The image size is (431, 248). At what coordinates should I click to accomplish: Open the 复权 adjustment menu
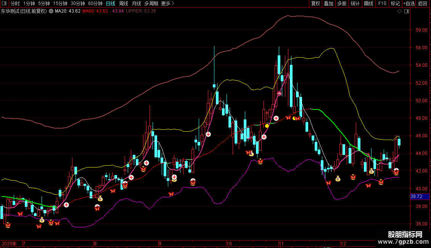click(315, 3)
